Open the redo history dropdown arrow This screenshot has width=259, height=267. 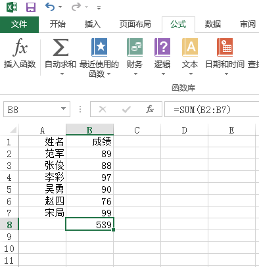(86, 7)
